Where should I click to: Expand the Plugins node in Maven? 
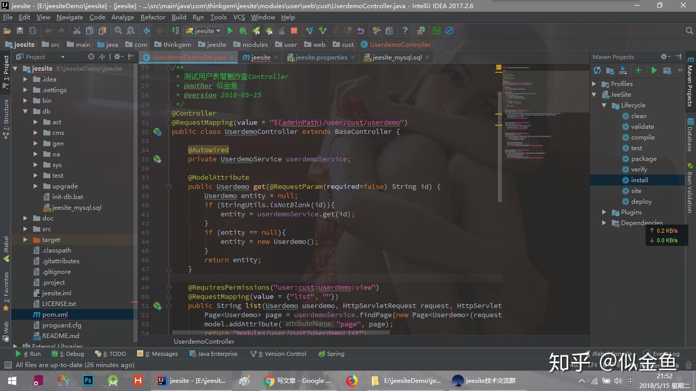[604, 212]
